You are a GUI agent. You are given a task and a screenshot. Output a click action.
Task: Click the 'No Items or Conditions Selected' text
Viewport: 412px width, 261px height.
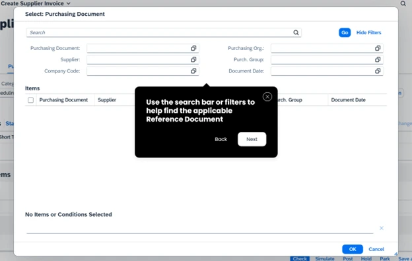pos(68,215)
